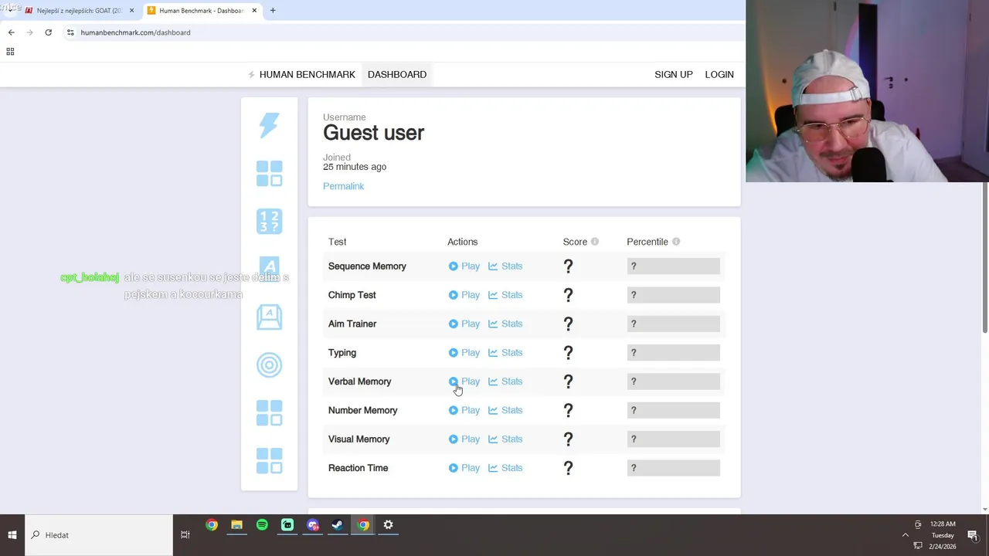989x556 pixels.
Task: Close the Human Benchmark Dashboard tab
Action: click(255, 11)
